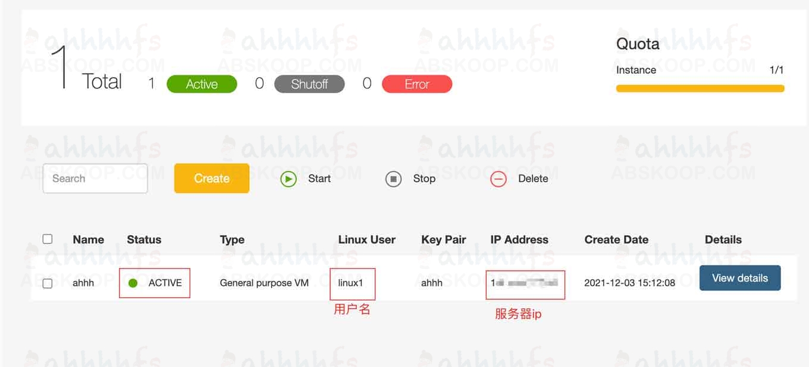This screenshot has height=367, width=809.
Task: Sort by the Name column header
Action: (88, 240)
